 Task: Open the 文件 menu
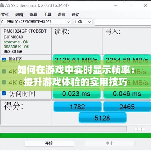pos(5,14)
